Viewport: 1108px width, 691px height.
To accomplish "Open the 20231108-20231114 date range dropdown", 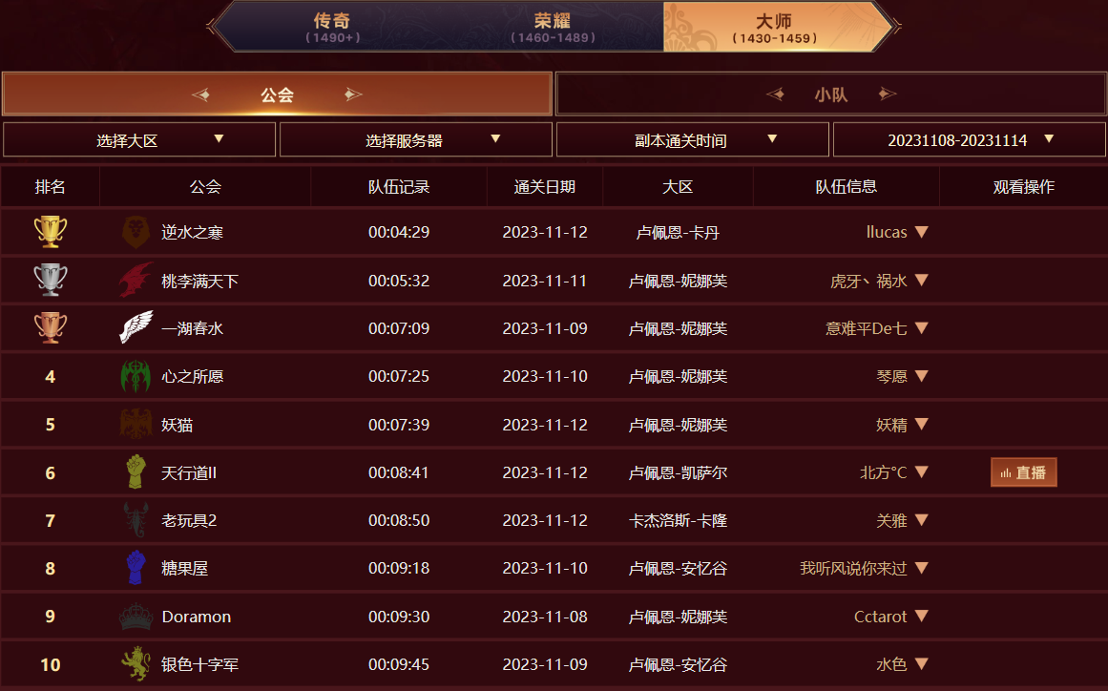I will coord(970,140).
